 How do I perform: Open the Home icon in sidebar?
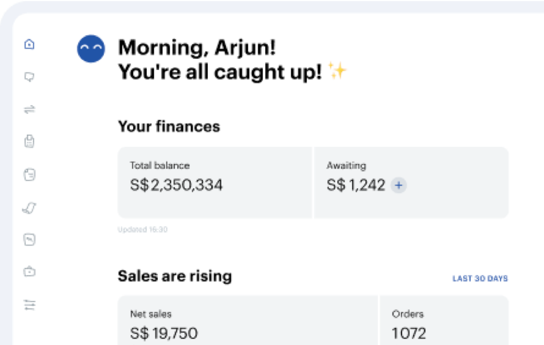point(29,45)
